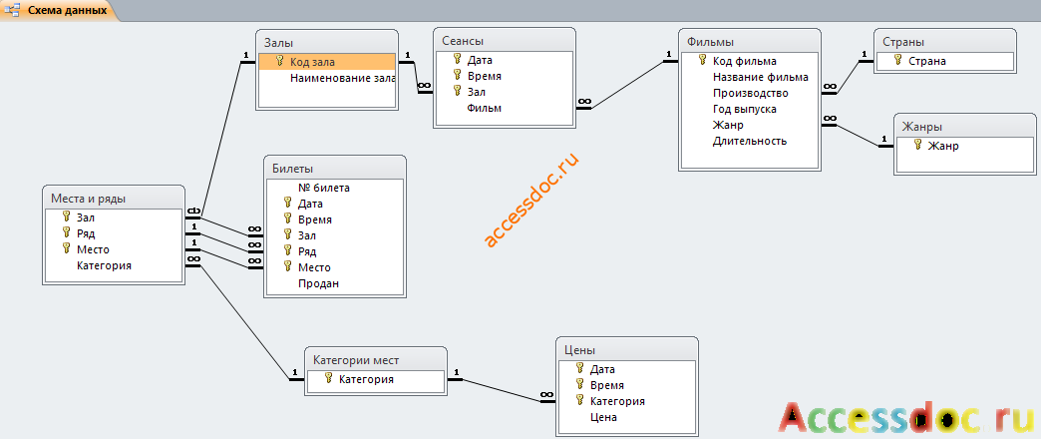This screenshot has height=439, width=1041.
Task: Click the Сеансы table title bar
Action: coord(504,41)
